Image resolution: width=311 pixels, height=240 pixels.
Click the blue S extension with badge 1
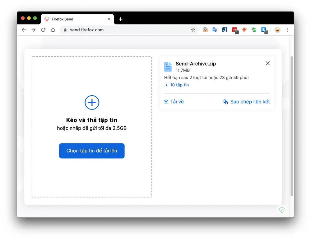pyautogui.click(x=264, y=30)
